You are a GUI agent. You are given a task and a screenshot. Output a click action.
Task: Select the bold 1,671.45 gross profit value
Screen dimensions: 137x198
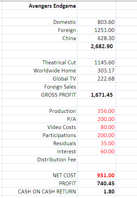[96, 95]
